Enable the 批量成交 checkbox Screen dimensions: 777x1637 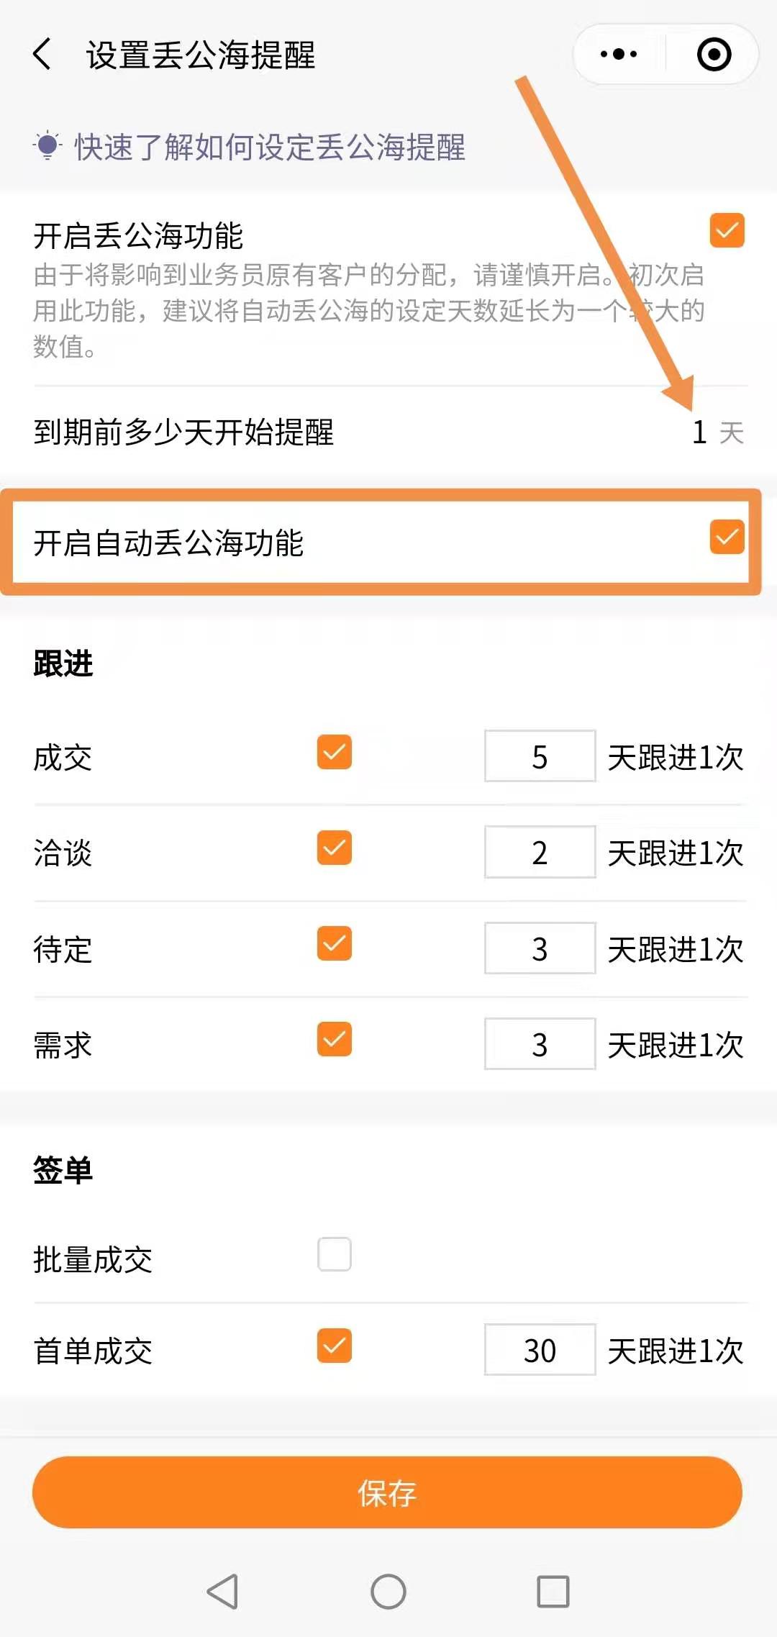(335, 1254)
